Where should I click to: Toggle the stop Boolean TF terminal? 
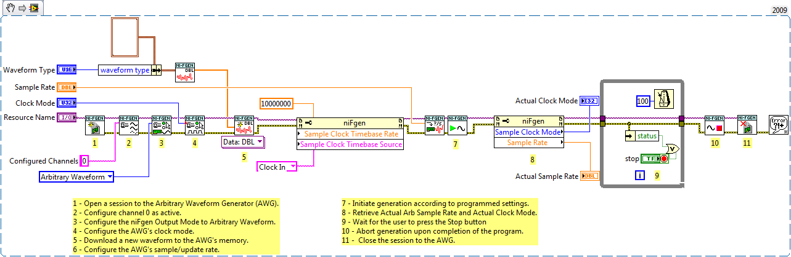tap(649, 159)
